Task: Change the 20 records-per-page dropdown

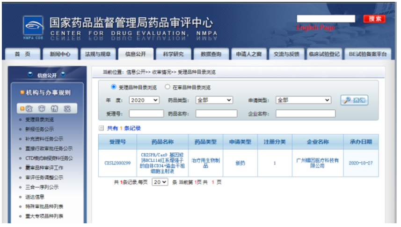Action: pos(160,182)
